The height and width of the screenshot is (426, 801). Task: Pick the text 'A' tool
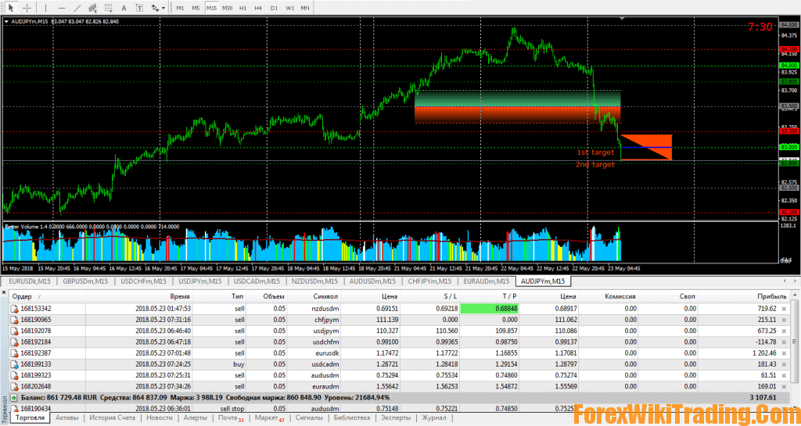(124, 8)
